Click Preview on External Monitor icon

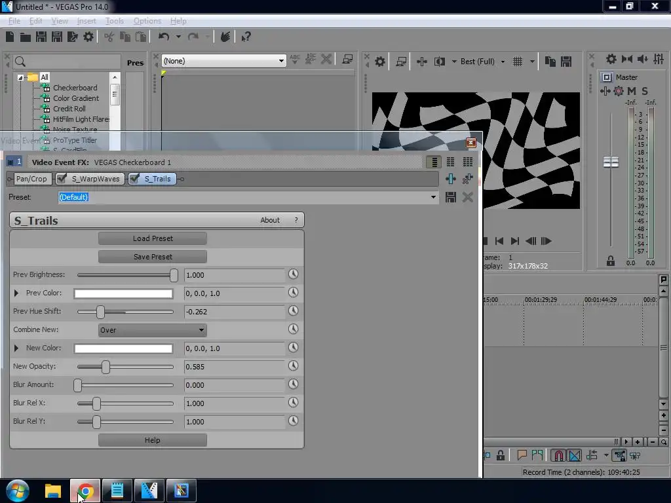click(401, 62)
